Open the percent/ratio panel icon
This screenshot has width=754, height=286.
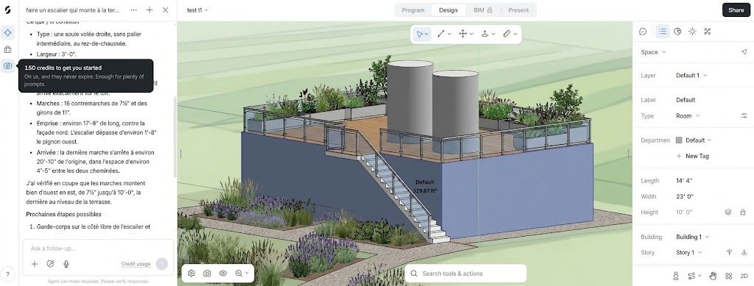[x=707, y=32]
